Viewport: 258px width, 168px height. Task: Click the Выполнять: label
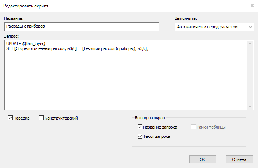coord(186,19)
